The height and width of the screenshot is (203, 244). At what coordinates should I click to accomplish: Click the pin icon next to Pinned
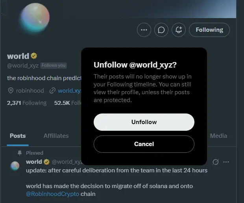click(20, 153)
